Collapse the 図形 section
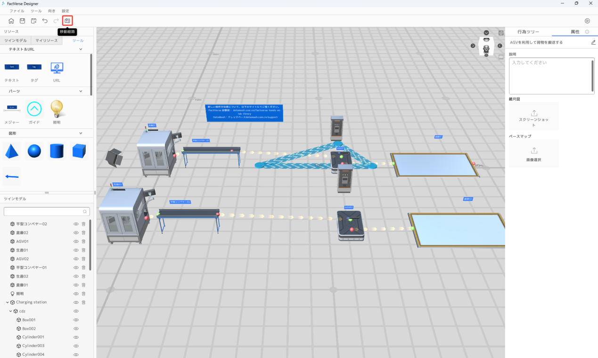 pyautogui.click(x=81, y=133)
